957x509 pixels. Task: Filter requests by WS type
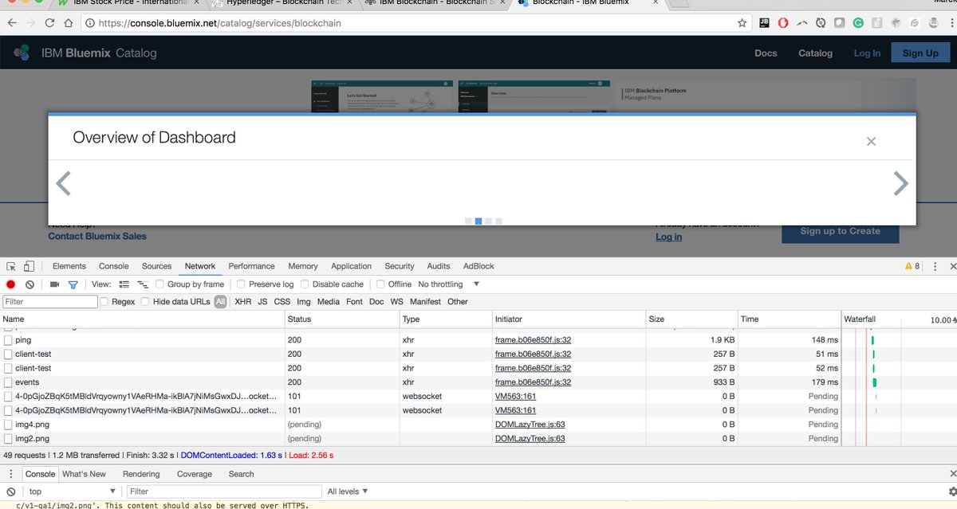[396, 302]
